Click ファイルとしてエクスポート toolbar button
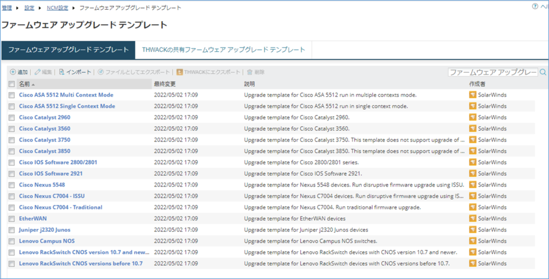The width and height of the screenshot is (549, 279). point(133,72)
